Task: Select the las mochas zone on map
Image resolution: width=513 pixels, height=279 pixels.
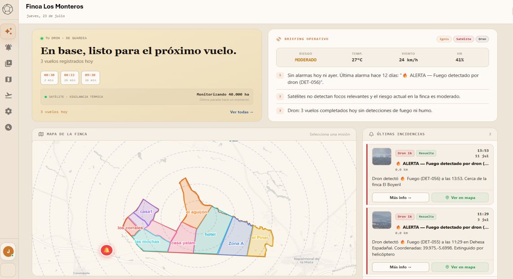Action: pyautogui.click(x=147, y=242)
